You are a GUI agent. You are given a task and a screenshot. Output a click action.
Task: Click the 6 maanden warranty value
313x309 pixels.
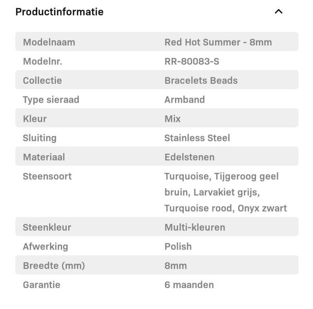coord(189,285)
